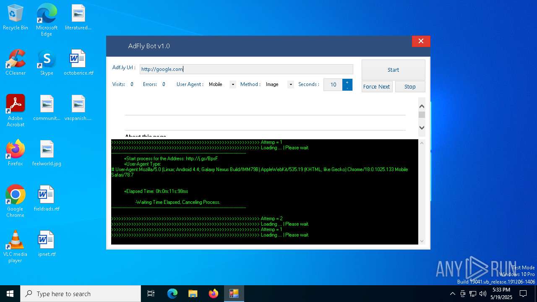Open CCleaner desktop shortcut
This screenshot has height=302, width=537.
click(16, 62)
